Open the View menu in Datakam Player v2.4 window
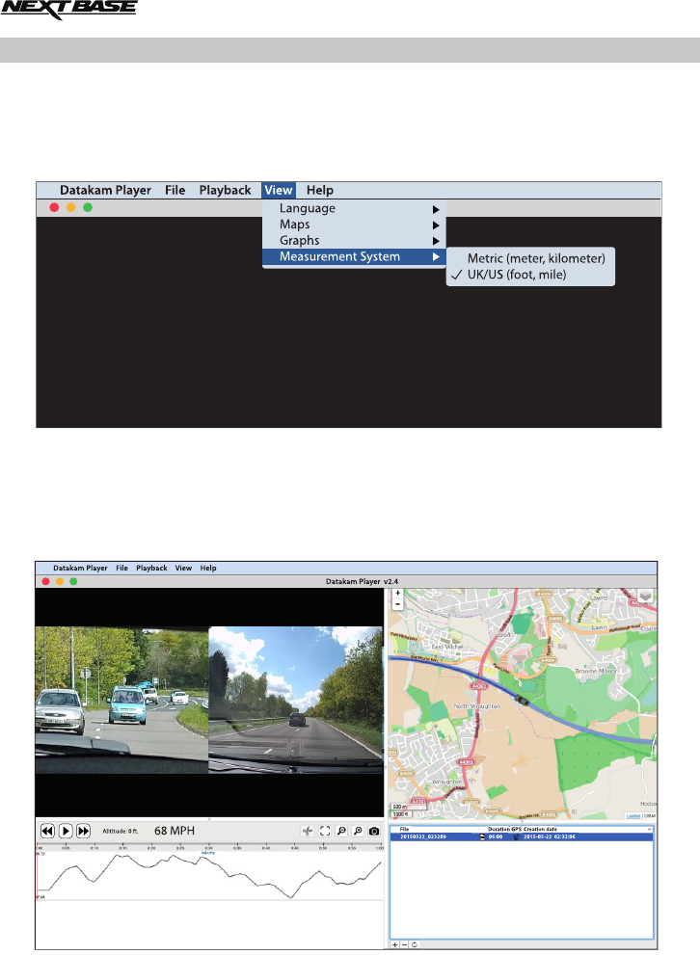This screenshot has height=955, width=700. (x=183, y=568)
